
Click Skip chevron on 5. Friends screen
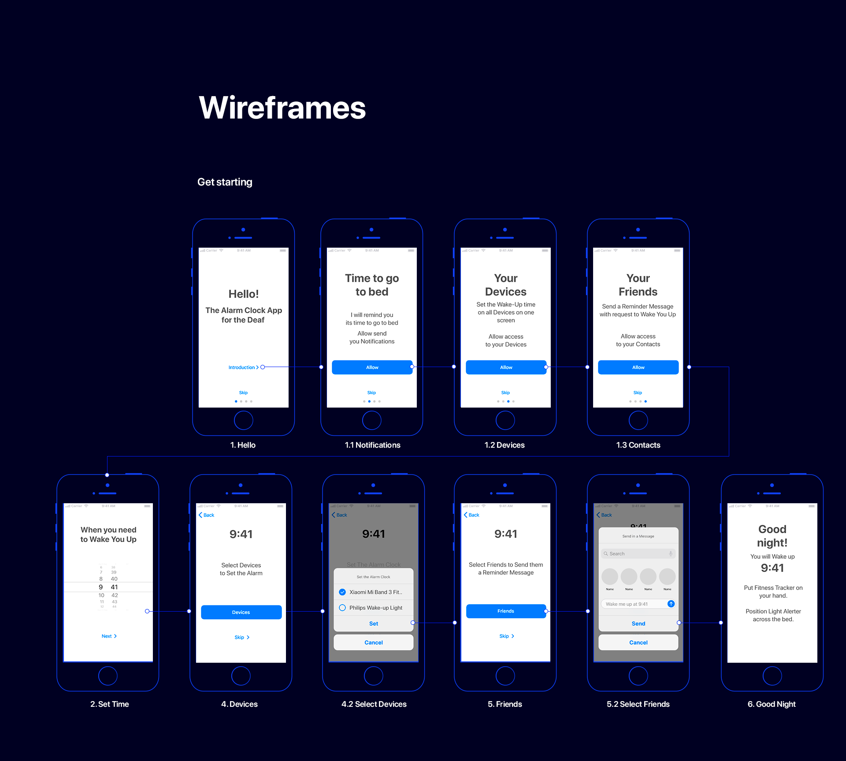pos(506,636)
